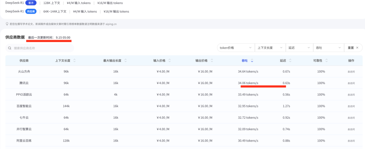365x149 pixels.
Task: Click the 操作 column header
Action: [x=351, y=61]
